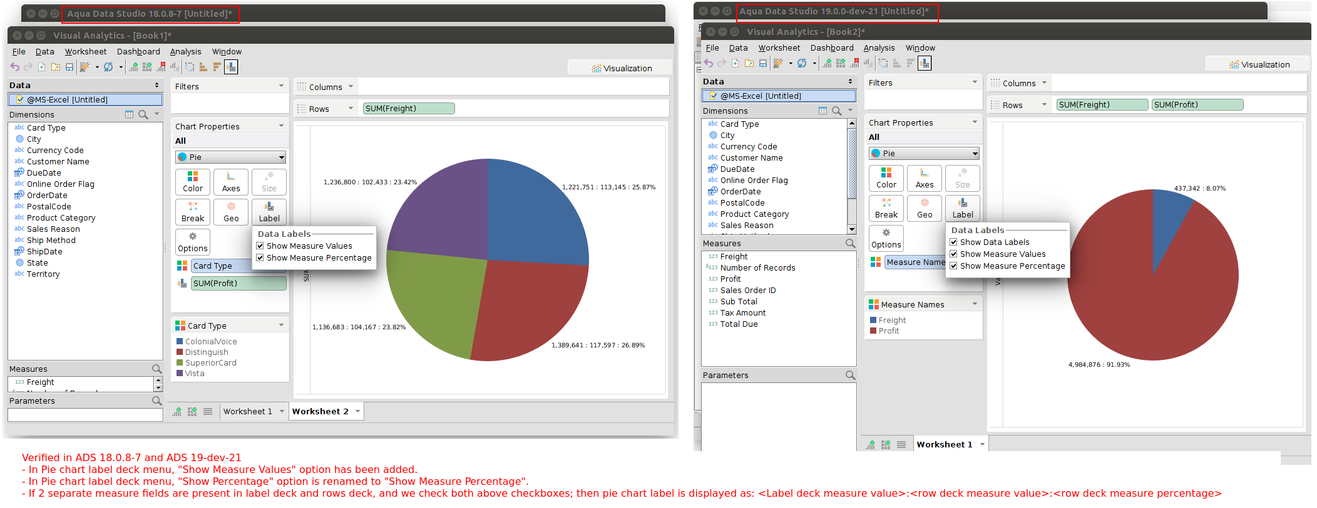This screenshot has height=508, width=1317.
Task: Click the SUM(Profit) pill in Book2 Rows
Action: point(1197,105)
